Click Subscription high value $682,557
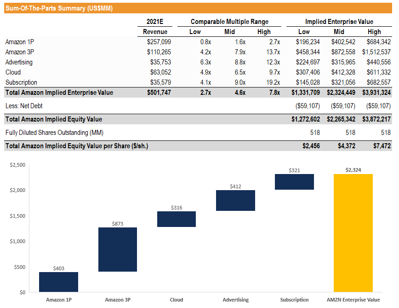The width and height of the screenshot is (399, 308). [x=378, y=82]
